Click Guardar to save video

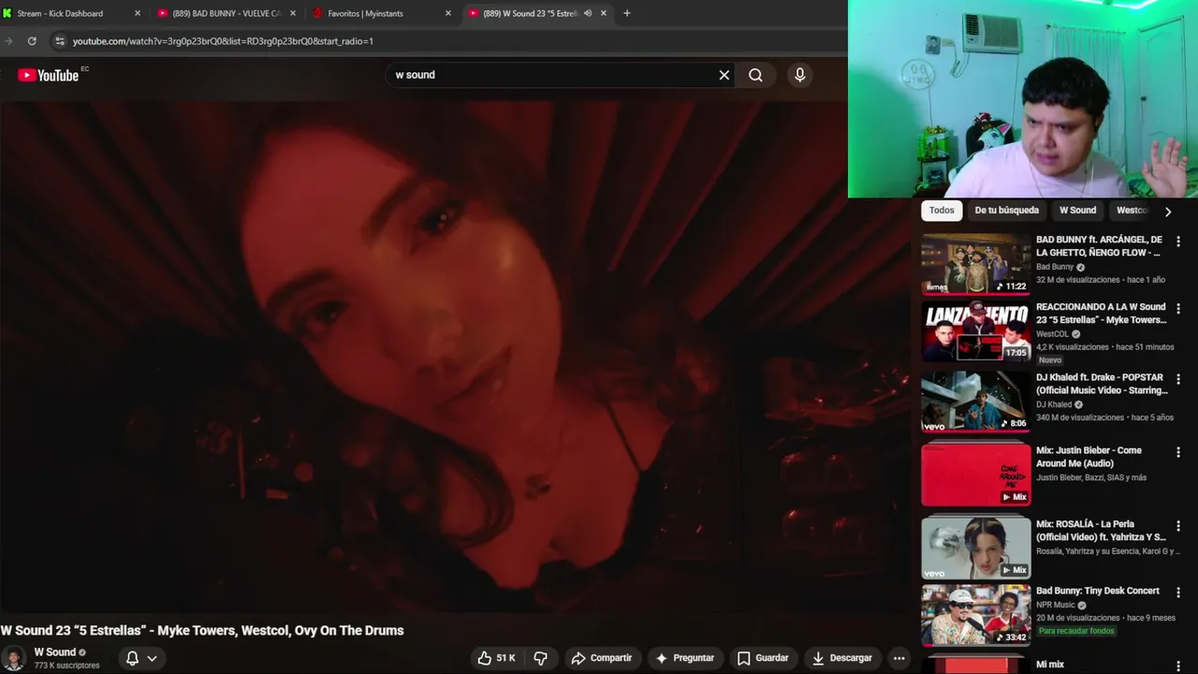pyautogui.click(x=763, y=658)
